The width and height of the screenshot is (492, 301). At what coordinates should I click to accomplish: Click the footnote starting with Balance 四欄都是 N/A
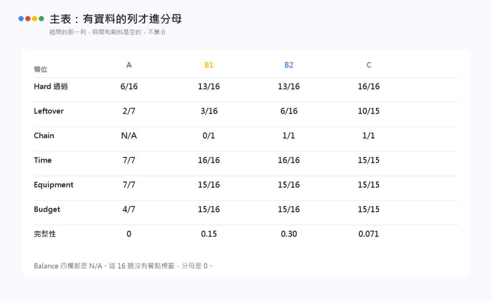click(123, 266)
